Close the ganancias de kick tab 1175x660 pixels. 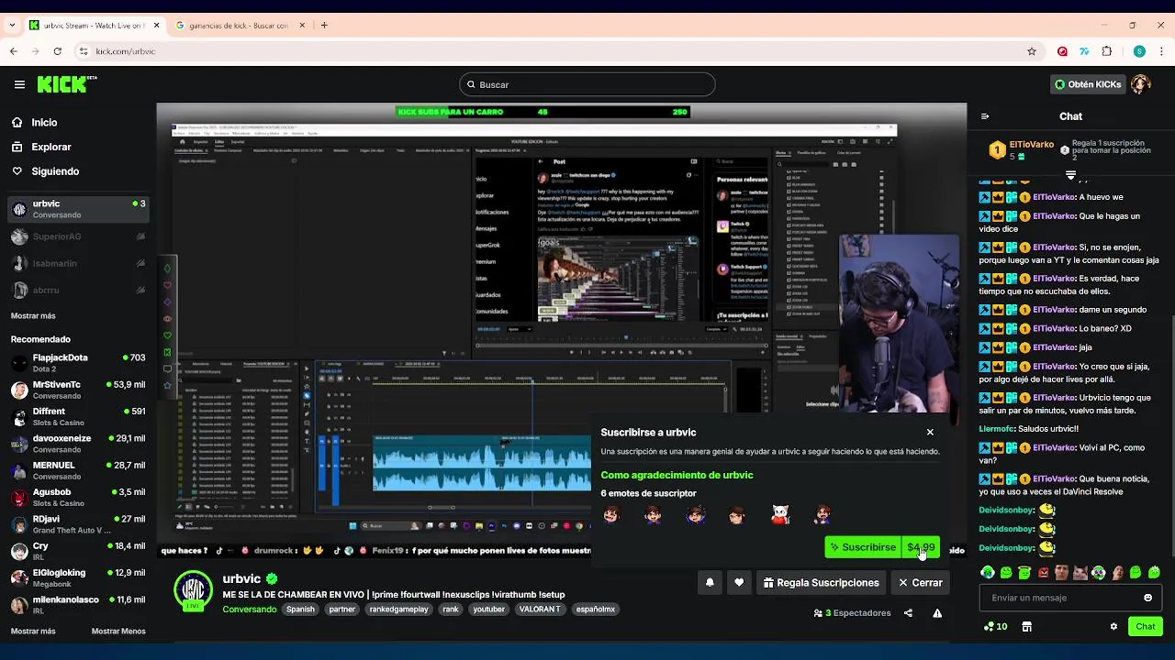click(x=303, y=26)
